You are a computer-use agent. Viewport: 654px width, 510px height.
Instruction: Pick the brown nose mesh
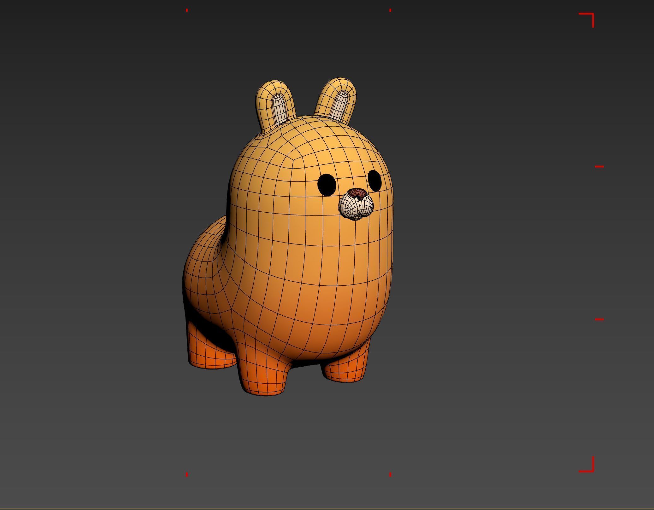point(357,193)
